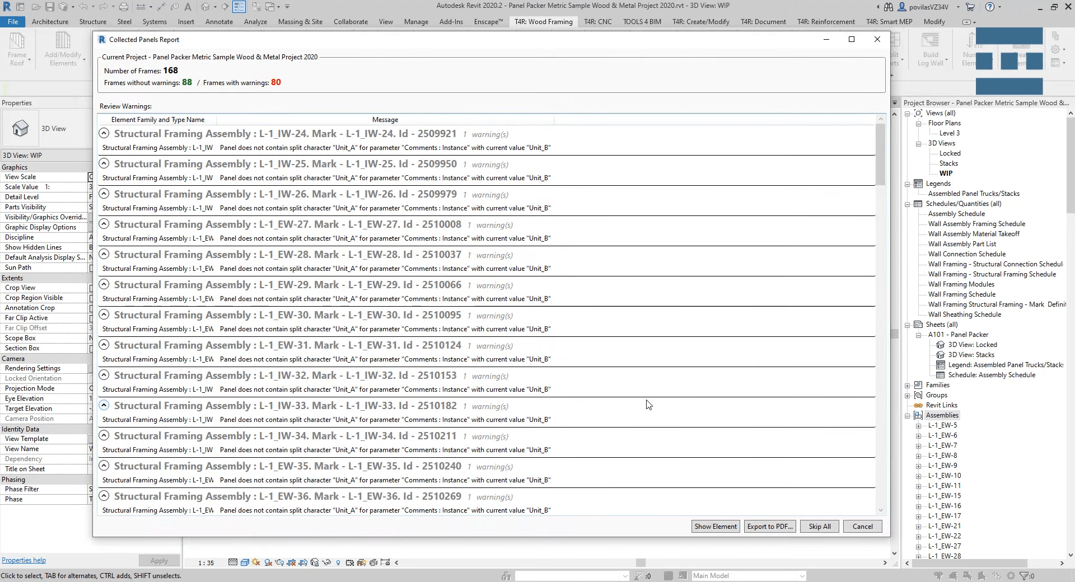The height and width of the screenshot is (582, 1075).
Task: Collapse the Assemblies tree in Project Browser
Action: (x=908, y=415)
